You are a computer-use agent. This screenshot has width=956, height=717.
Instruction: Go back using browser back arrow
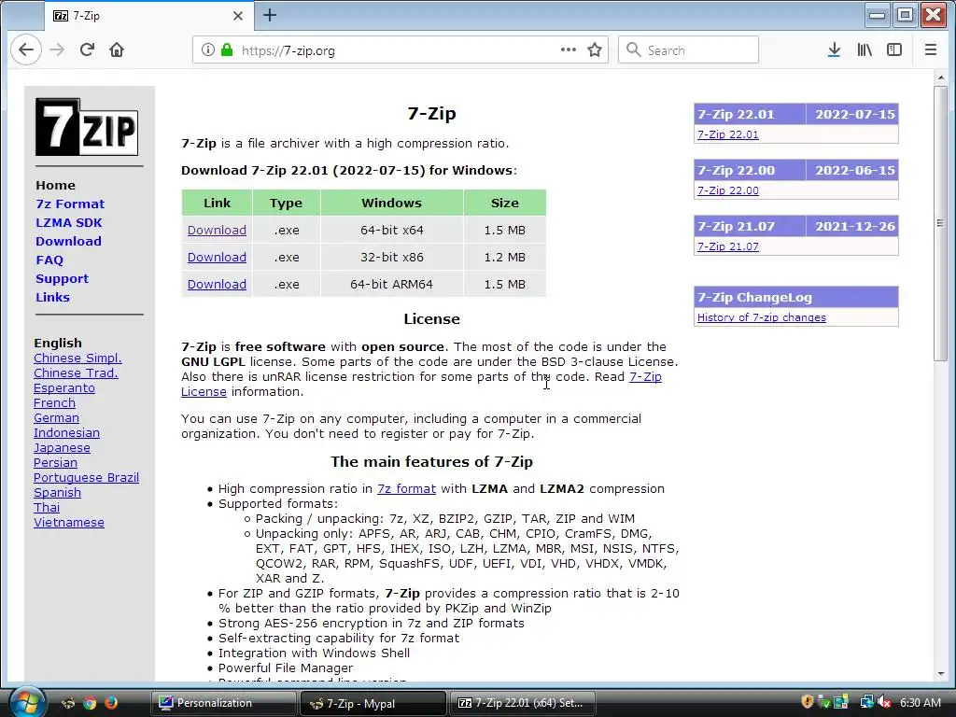[x=25, y=50]
